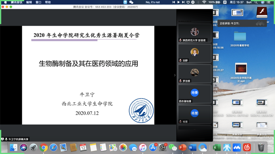Launch Microsoft Word from dock
This screenshot has height=154, width=275.
click(x=193, y=148)
